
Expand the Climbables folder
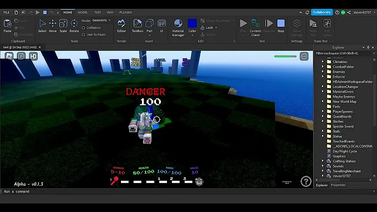(x=323, y=62)
